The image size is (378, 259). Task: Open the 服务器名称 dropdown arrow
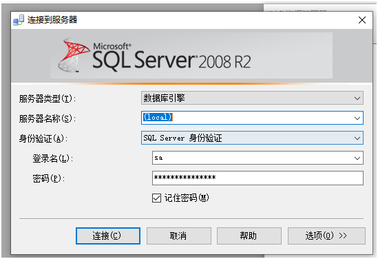coord(357,118)
